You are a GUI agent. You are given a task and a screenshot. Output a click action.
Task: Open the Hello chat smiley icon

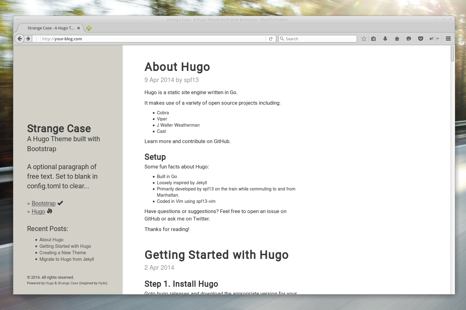click(409, 39)
